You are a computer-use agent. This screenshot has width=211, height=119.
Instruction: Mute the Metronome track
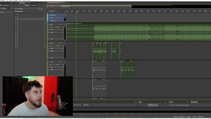(x=63, y=15)
